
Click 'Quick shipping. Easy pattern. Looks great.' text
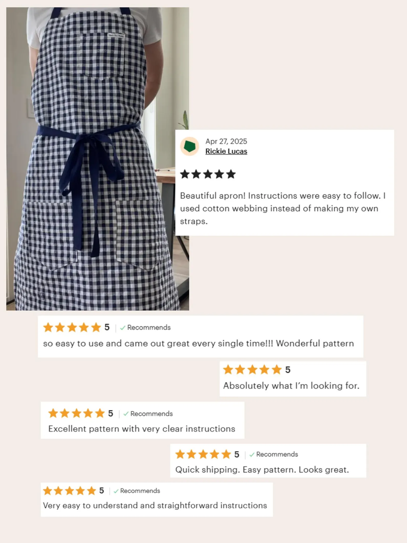coord(262,470)
